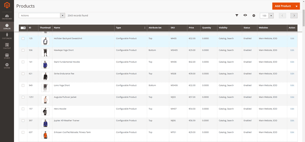Open the Filters funnel icon
This screenshot has height=142, width=305.
point(237,16)
